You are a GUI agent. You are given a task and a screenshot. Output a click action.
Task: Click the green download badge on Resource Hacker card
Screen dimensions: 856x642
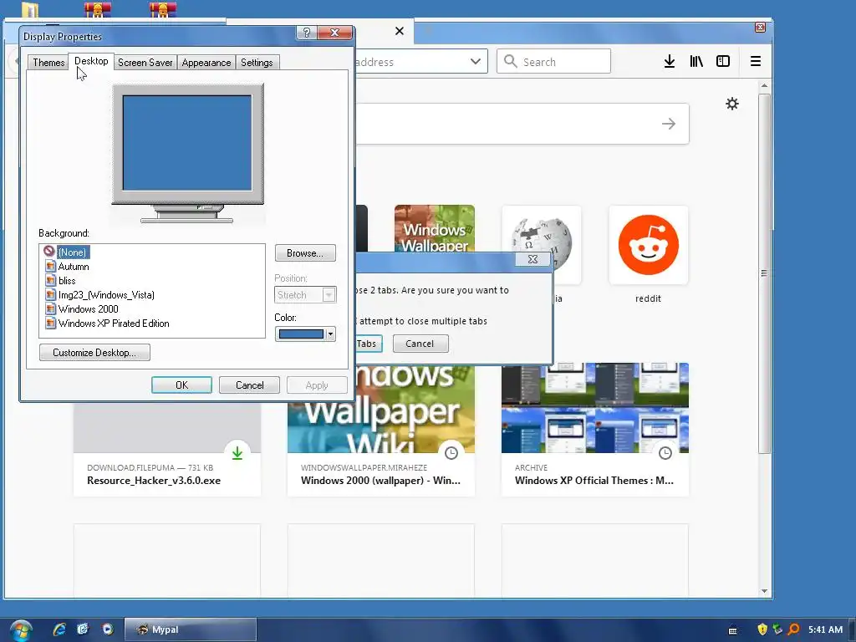point(237,452)
